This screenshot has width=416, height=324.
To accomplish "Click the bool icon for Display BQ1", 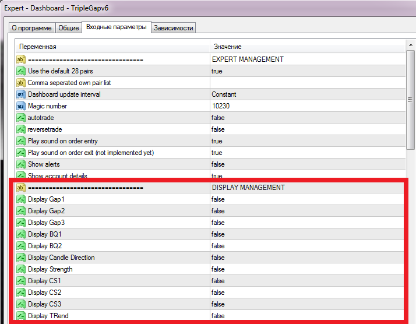I will tap(21, 234).
